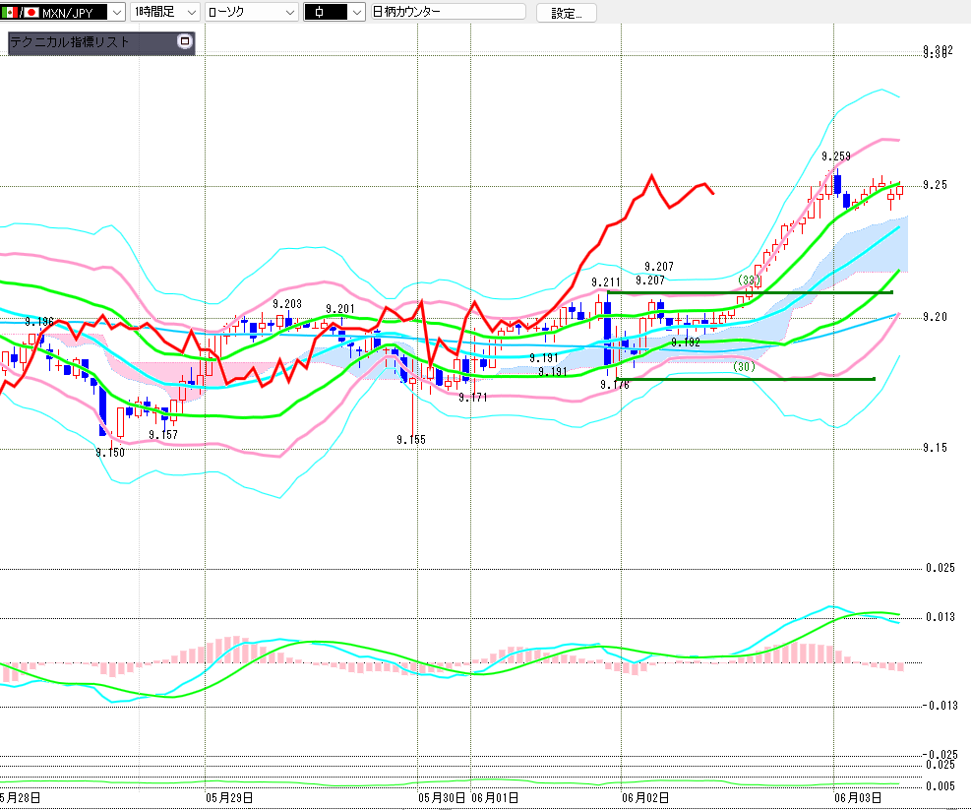Click the candlestick style icon box
Screen dimensions: 971x810
(x=325, y=12)
